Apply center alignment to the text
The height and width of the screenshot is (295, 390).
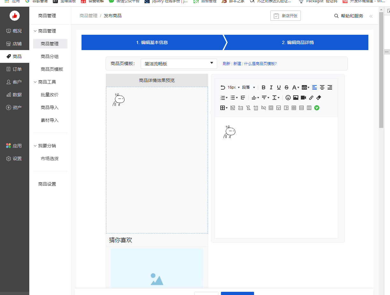[x=322, y=87]
